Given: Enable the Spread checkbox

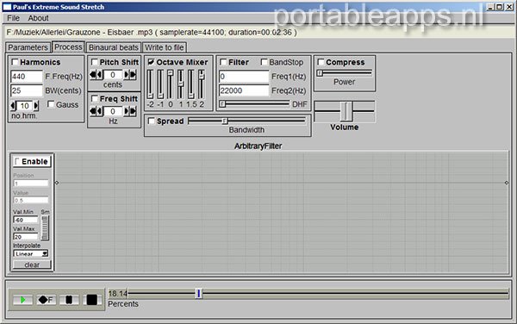Looking at the screenshot, I should (152, 121).
